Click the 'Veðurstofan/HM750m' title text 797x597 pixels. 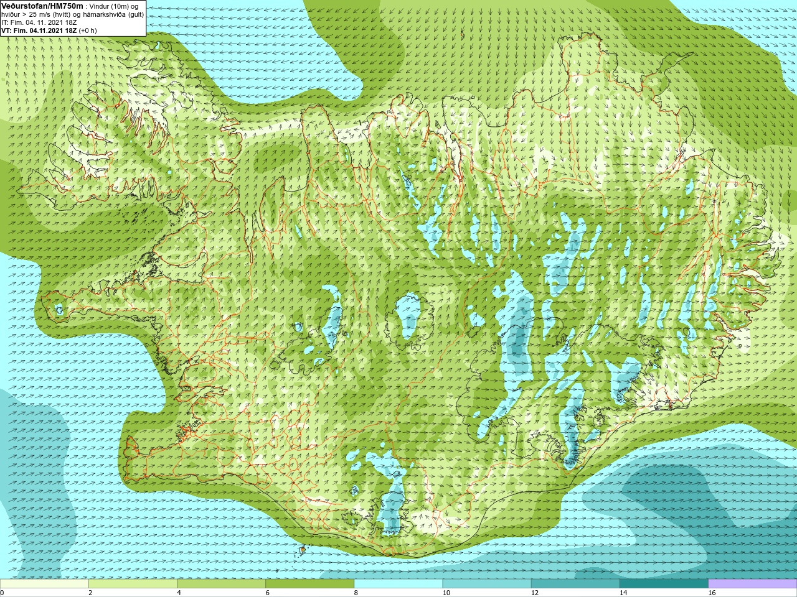click(42, 6)
